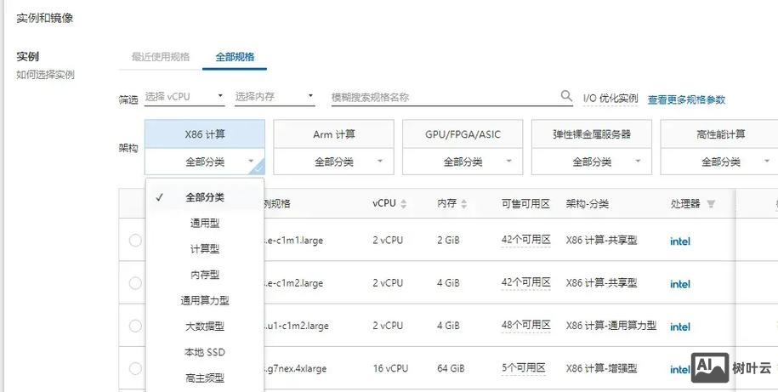Viewport: 778px width, 392px height.
Task: Select the Arm 计算 architecture button
Action: pyautogui.click(x=333, y=134)
